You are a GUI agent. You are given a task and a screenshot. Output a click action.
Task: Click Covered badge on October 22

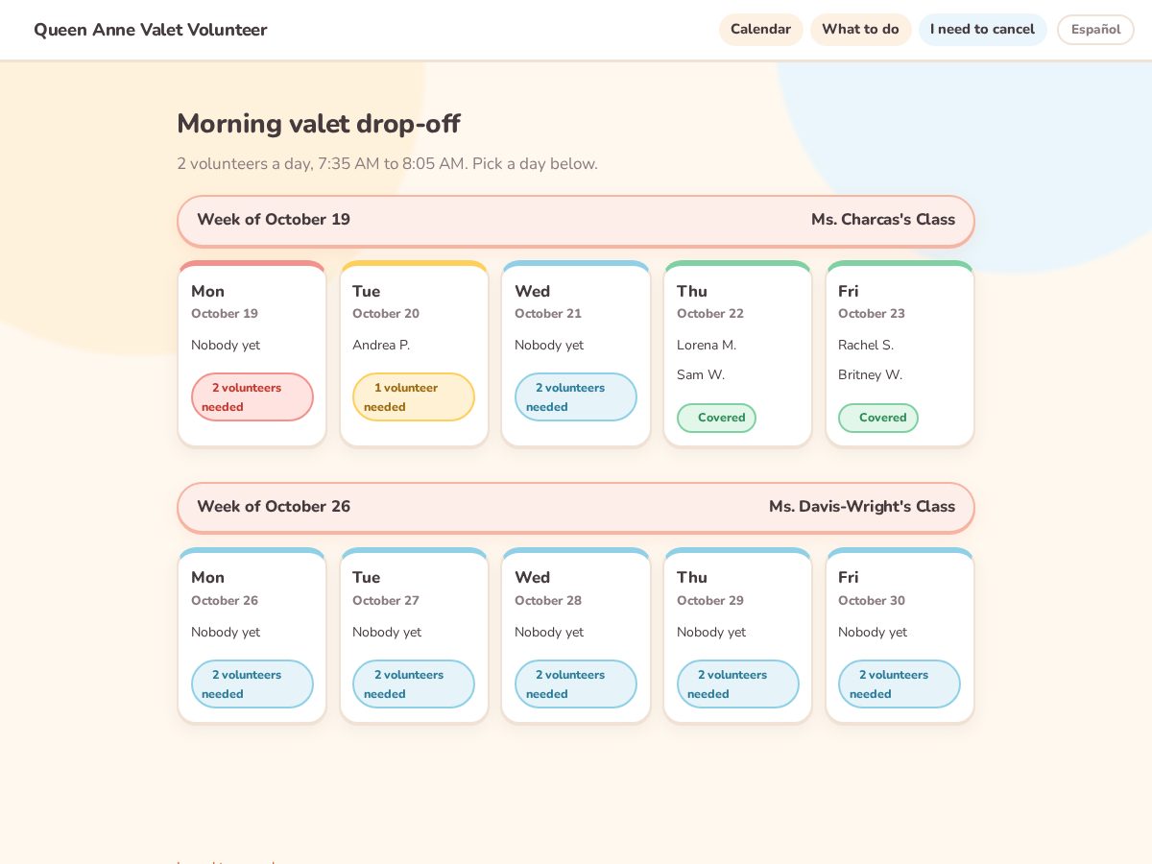[716, 418]
